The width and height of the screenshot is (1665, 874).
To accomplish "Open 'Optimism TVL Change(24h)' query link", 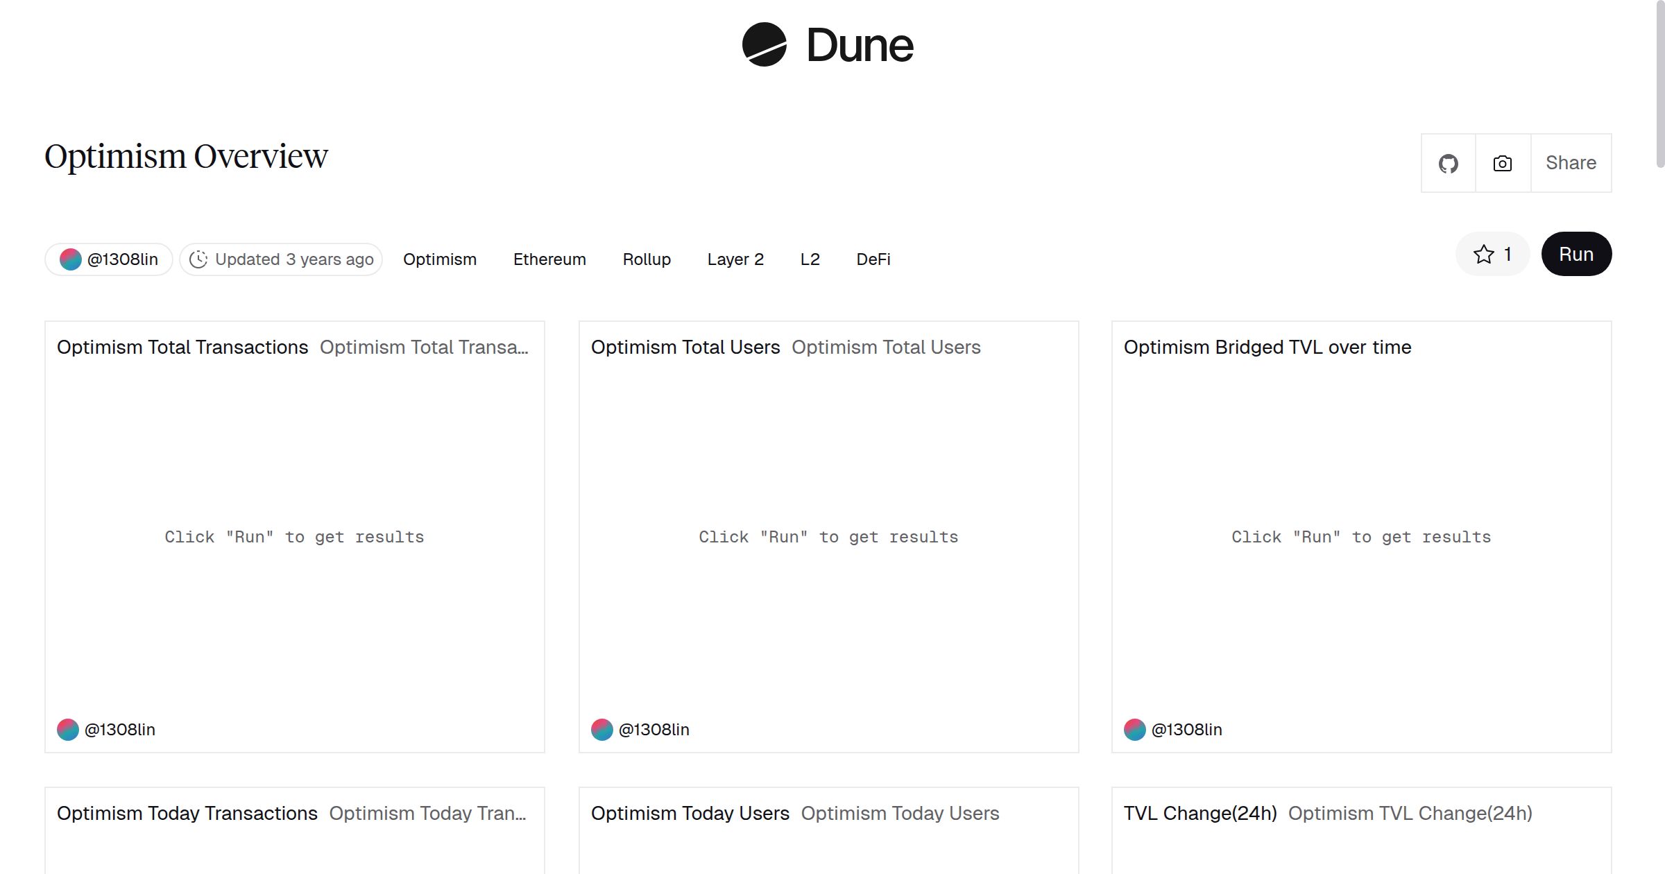I will tap(1410, 813).
